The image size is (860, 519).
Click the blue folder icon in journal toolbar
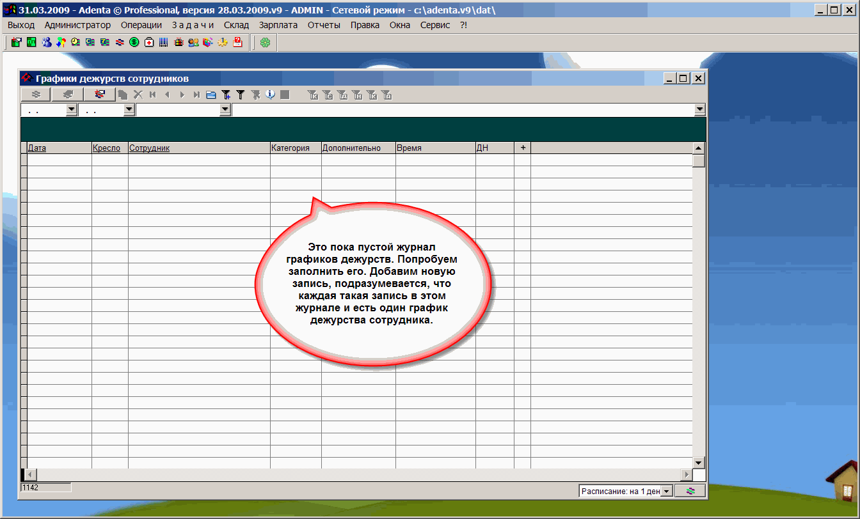[x=211, y=95]
